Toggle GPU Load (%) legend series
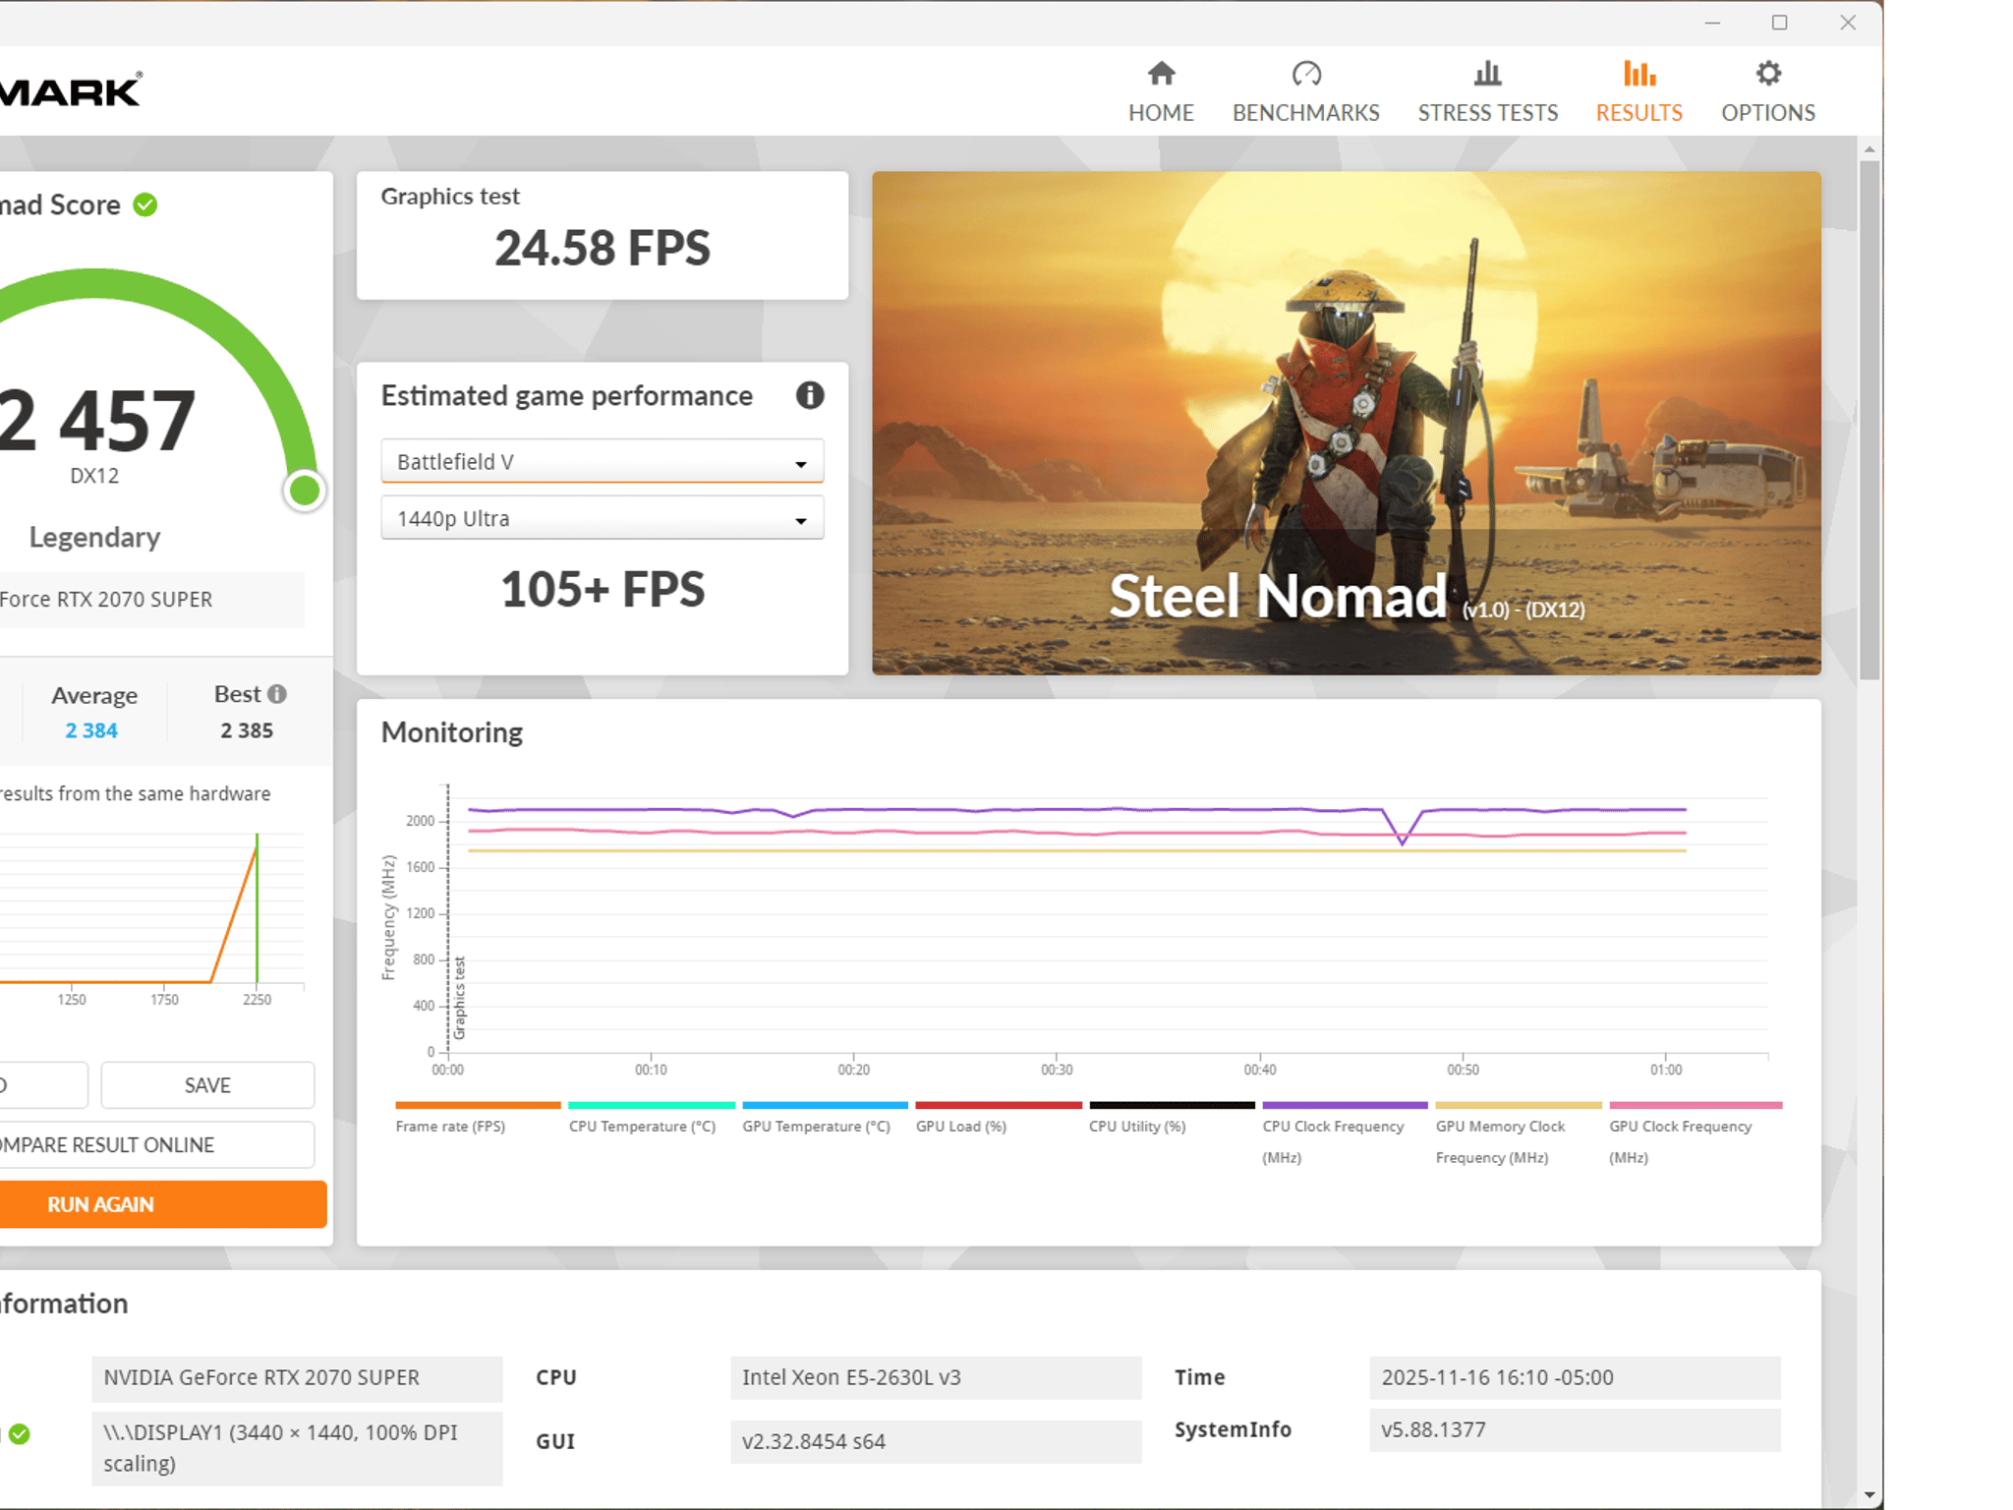The width and height of the screenshot is (2013, 1510). click(x=998, y=1119)
